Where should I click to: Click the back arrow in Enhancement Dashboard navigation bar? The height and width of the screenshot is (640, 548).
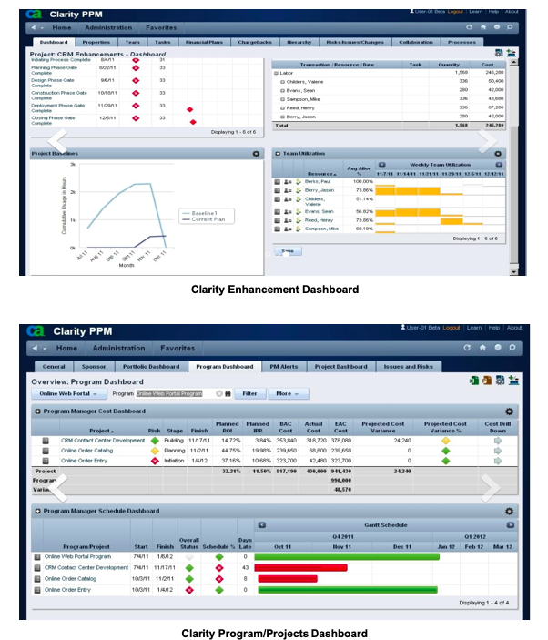point(33,27)
